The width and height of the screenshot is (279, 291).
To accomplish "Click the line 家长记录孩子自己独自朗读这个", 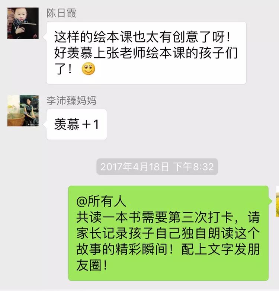I will coord(168,233).
